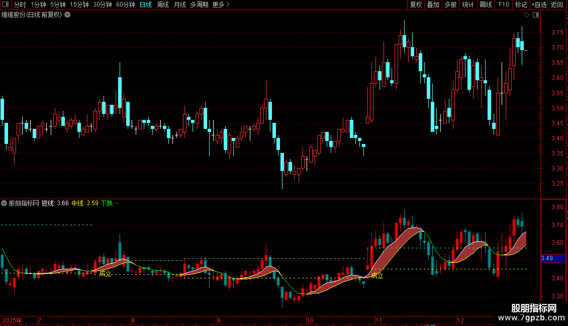Click the 标记 mark button
Screen dimensions: 568x326
click(521, 5)
